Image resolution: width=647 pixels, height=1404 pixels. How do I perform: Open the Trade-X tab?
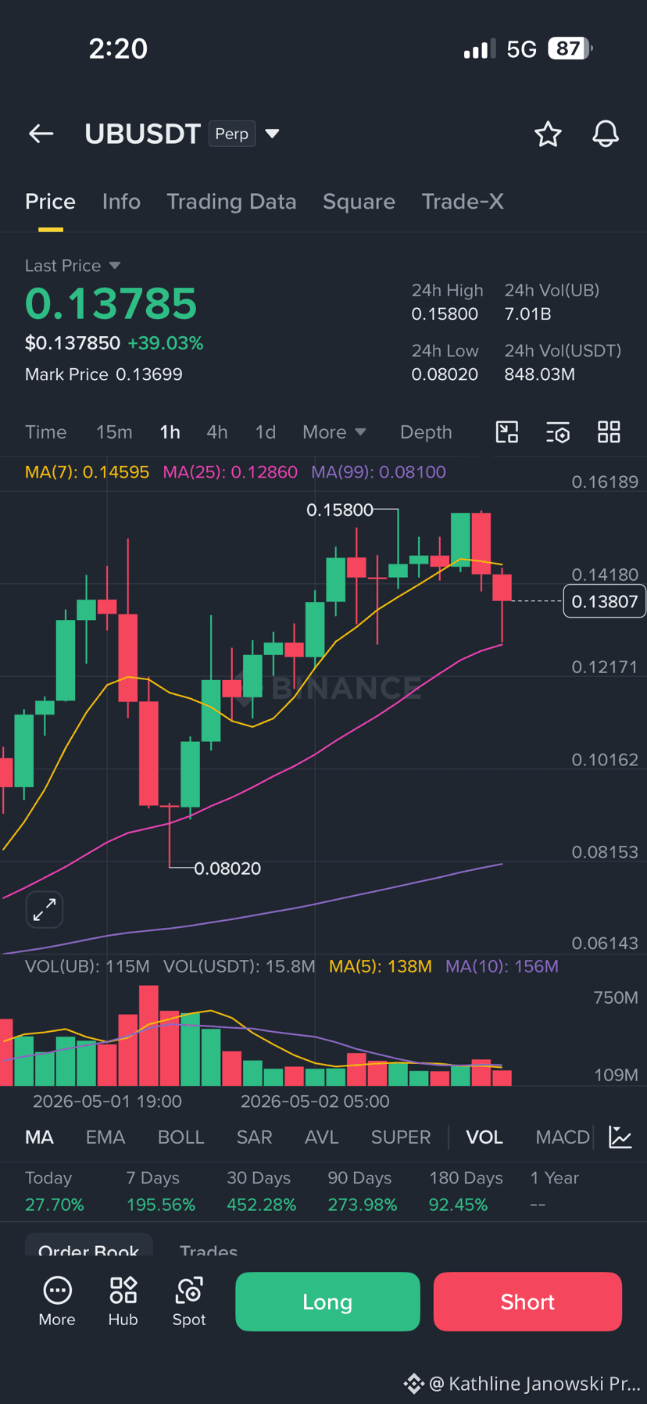(x=463, y=202)
